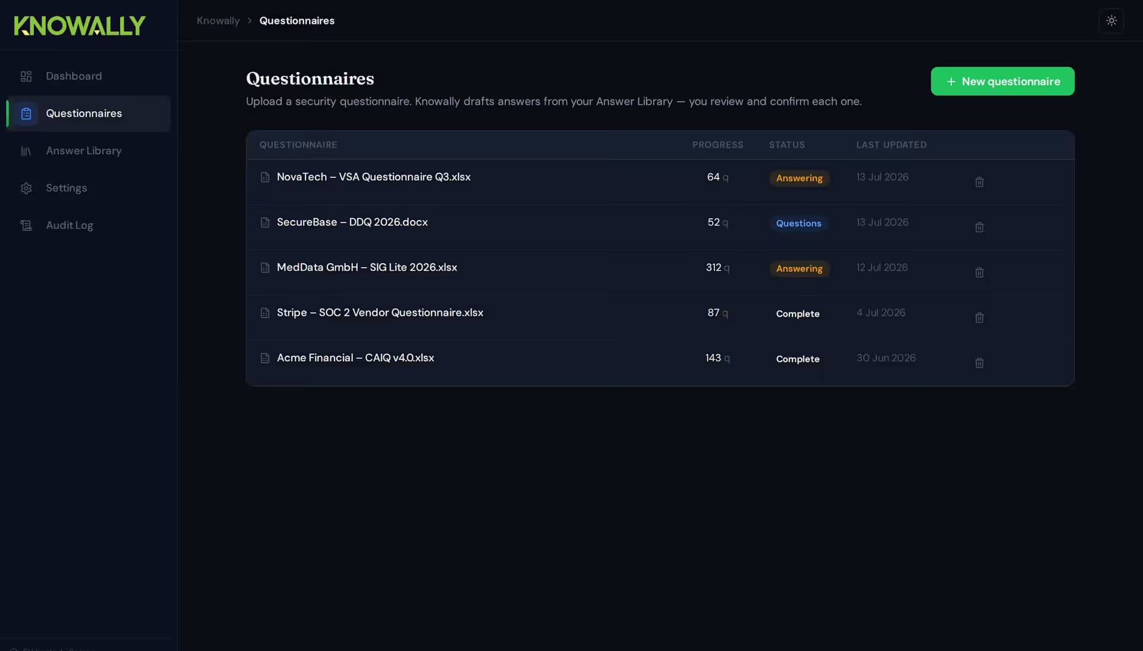
Task: Click the file icon beside NovaTech questionnaire
Action: pos(265,177)
